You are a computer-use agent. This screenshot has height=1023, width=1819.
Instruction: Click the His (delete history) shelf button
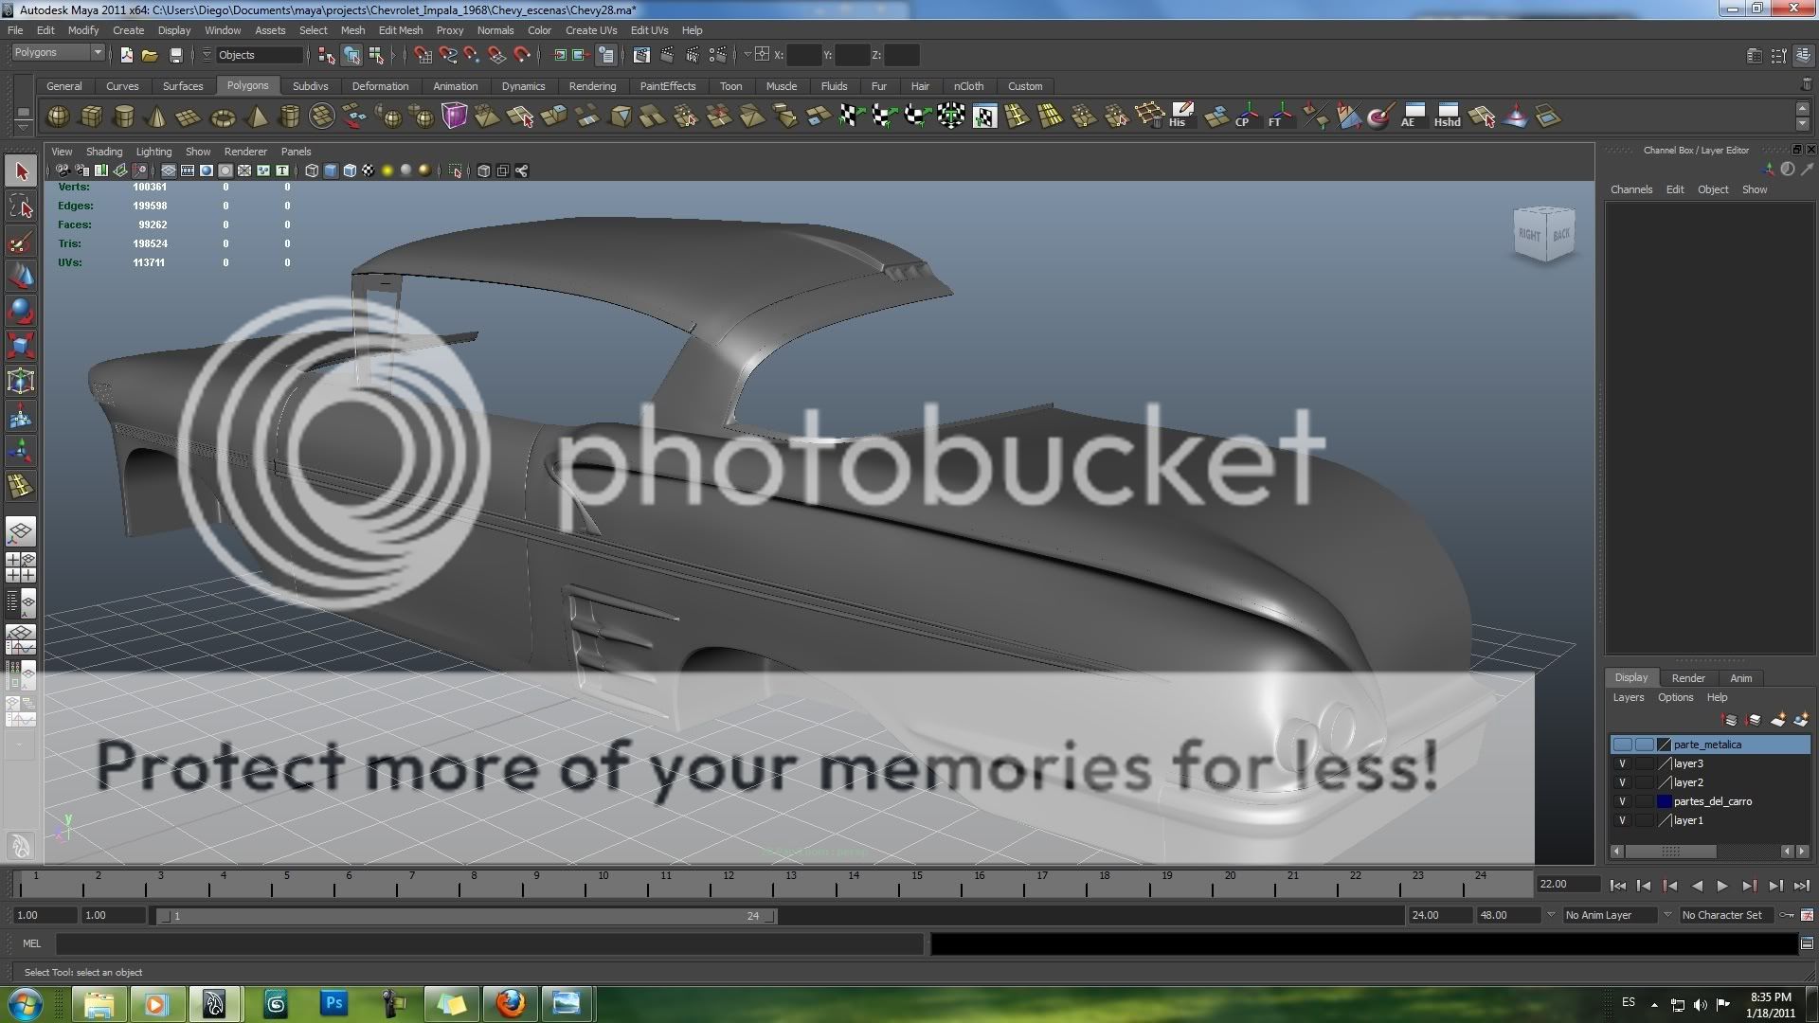click(1180, 116)
